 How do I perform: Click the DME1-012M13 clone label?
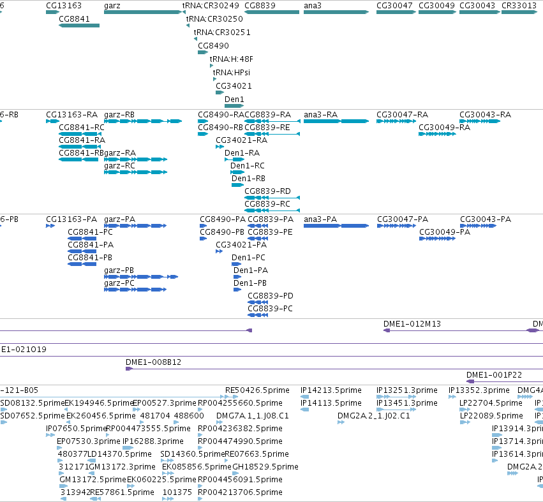coord(412,324)
